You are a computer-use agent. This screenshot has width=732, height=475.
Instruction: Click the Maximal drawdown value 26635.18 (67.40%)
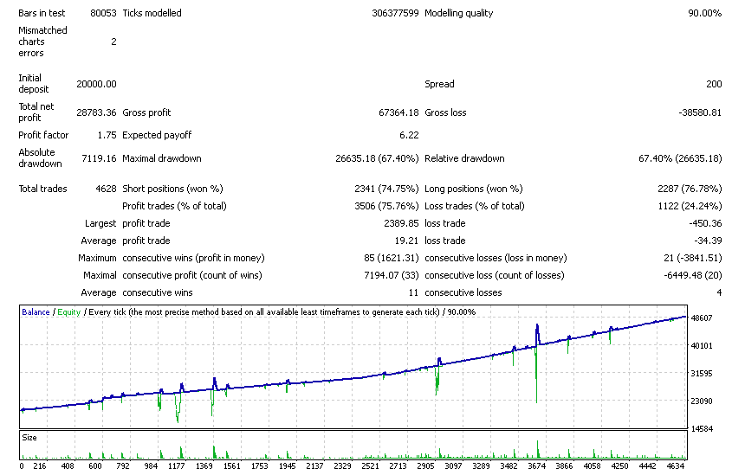tap(377, 159)
